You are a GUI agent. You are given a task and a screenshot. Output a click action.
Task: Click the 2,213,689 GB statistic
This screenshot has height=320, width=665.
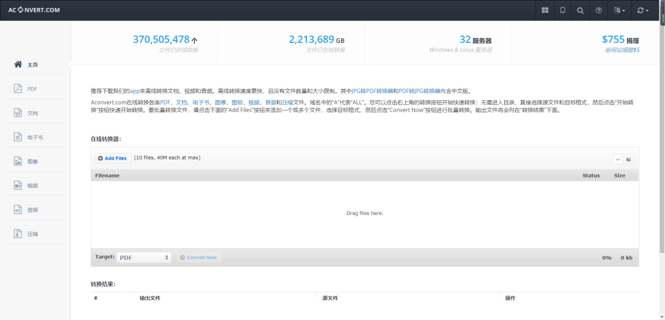(317, 40)
